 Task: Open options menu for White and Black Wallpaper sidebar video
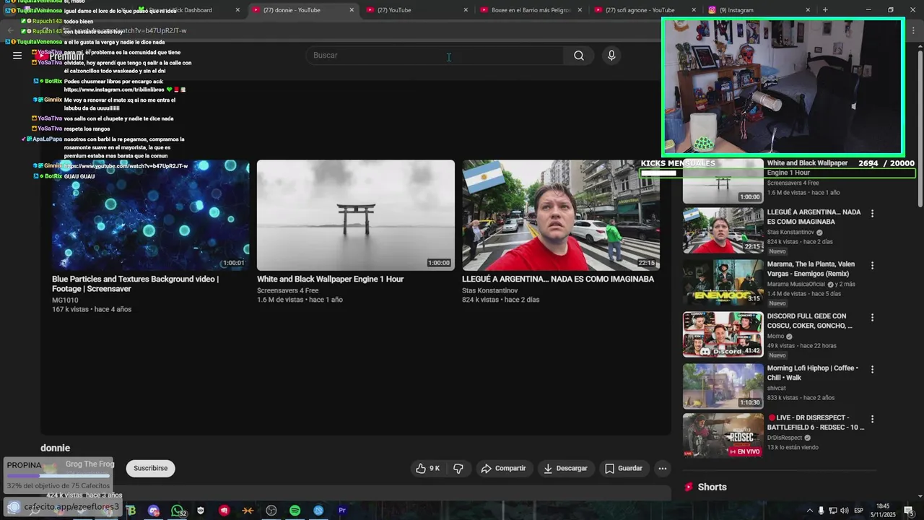click(872, 165)
